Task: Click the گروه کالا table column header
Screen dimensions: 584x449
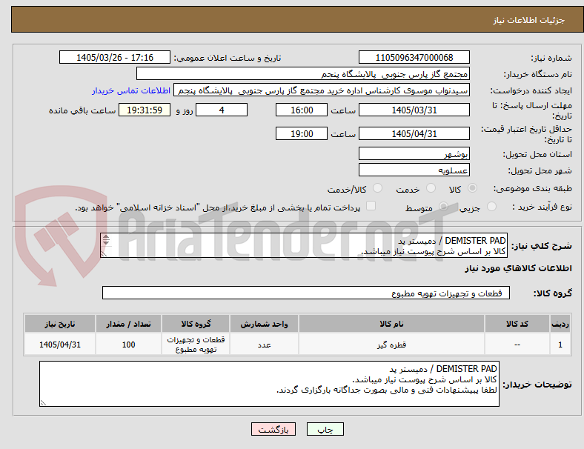Action: (x=196, y=324)
